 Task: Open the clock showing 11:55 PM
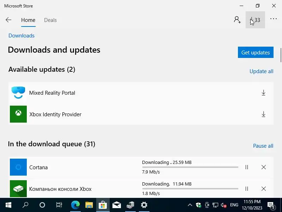click(x=252, y=205)
